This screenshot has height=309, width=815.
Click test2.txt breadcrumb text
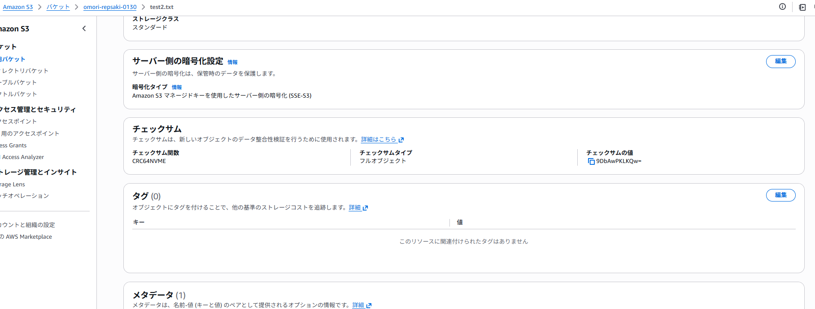tap(161, 7)
